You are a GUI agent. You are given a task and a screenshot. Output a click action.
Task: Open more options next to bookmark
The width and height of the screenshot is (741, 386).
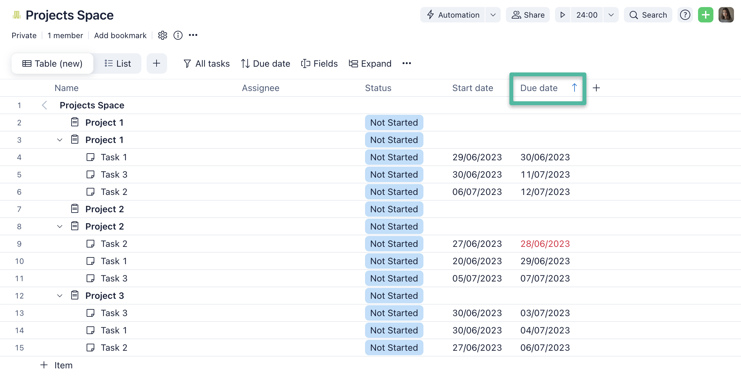(193, 35)
